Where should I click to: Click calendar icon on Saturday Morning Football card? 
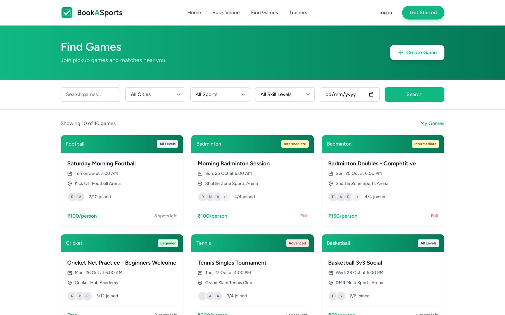(70, 174)
